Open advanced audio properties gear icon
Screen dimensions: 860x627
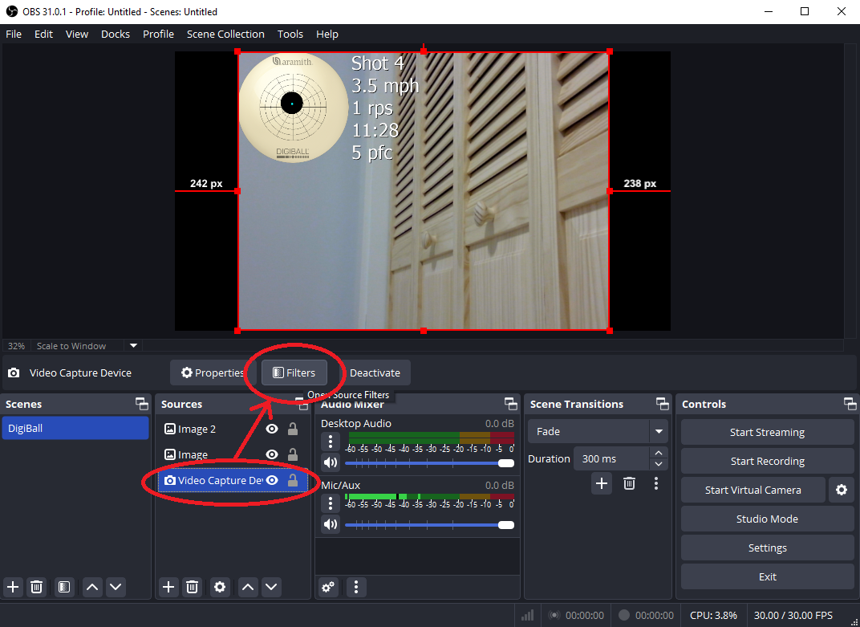pos(328,587)
